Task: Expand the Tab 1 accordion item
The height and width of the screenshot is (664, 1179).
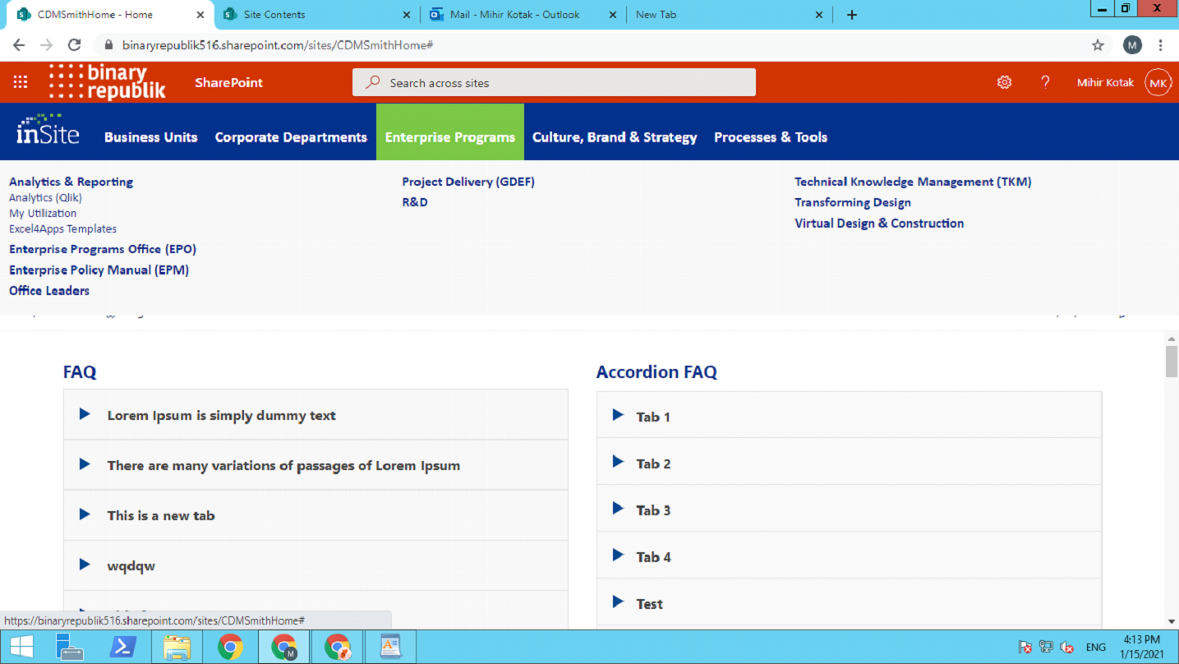Action: pos(653,417)
